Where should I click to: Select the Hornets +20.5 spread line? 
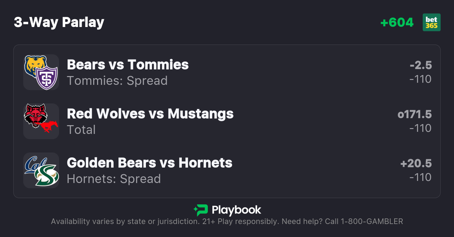click(x=416, y=163)
